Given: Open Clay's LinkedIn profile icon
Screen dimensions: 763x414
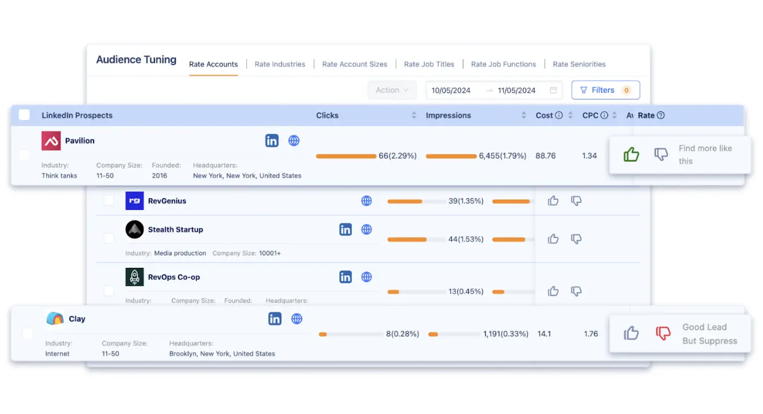Looking at the screenshot, I should (x=274, y=319).
